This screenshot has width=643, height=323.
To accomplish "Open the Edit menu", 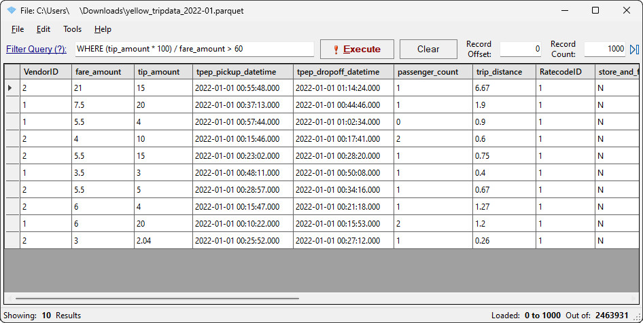I will tap(43, 29).
